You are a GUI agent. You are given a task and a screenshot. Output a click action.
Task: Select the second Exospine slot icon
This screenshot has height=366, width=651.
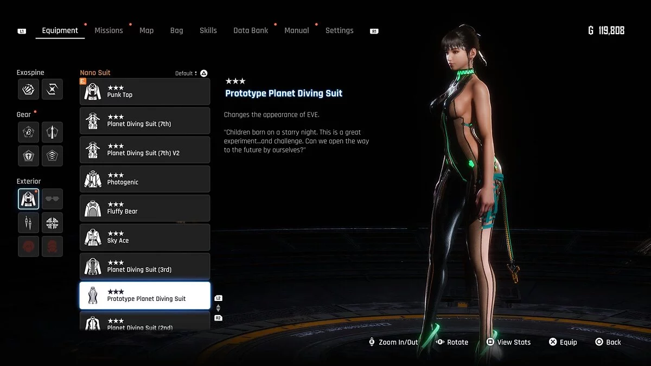click(x=52, y=89)
